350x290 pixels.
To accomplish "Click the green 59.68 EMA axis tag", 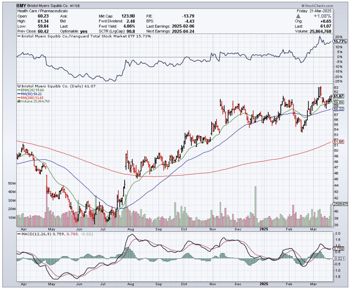I will pos(338,102).
